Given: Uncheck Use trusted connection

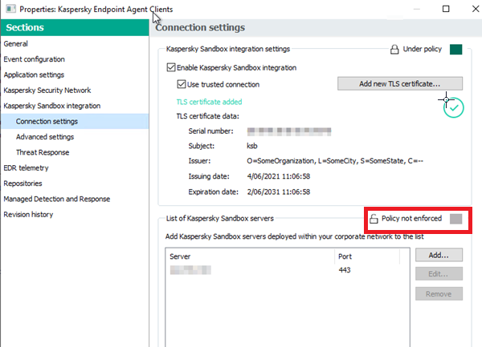Looking at the screenshot, I should [x=182, y=84].
